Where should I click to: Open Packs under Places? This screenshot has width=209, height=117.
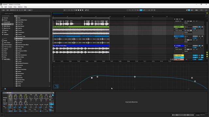tap(5, 41)
